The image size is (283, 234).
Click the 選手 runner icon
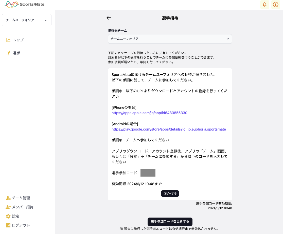tap(8, 53)
